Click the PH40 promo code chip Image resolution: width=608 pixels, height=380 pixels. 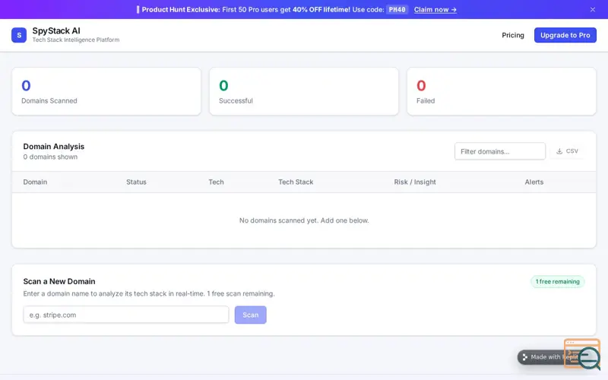tap(397, 10)
